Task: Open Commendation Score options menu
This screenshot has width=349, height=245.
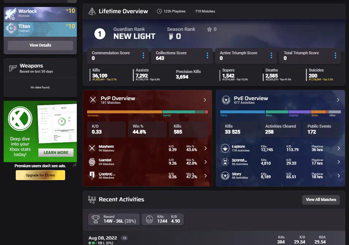Action: [x=143, y=55]
